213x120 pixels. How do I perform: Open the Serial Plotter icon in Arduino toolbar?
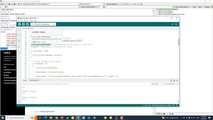(x=172, y=24)
